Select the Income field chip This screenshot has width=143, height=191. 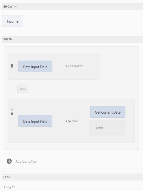[12, 21]
